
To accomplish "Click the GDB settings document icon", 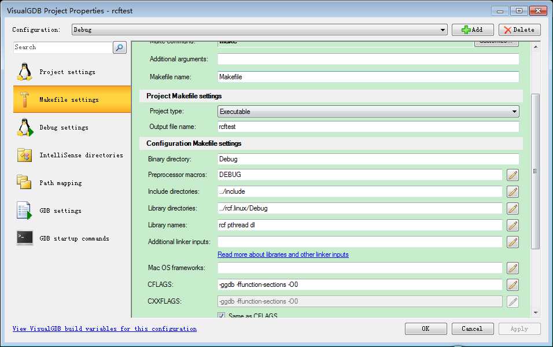I will (x=24, y=211).
